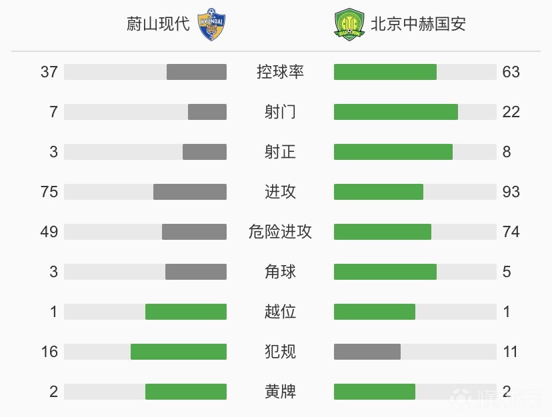Select the 犯规 stat label
The image size is (552, 417).
280,352
